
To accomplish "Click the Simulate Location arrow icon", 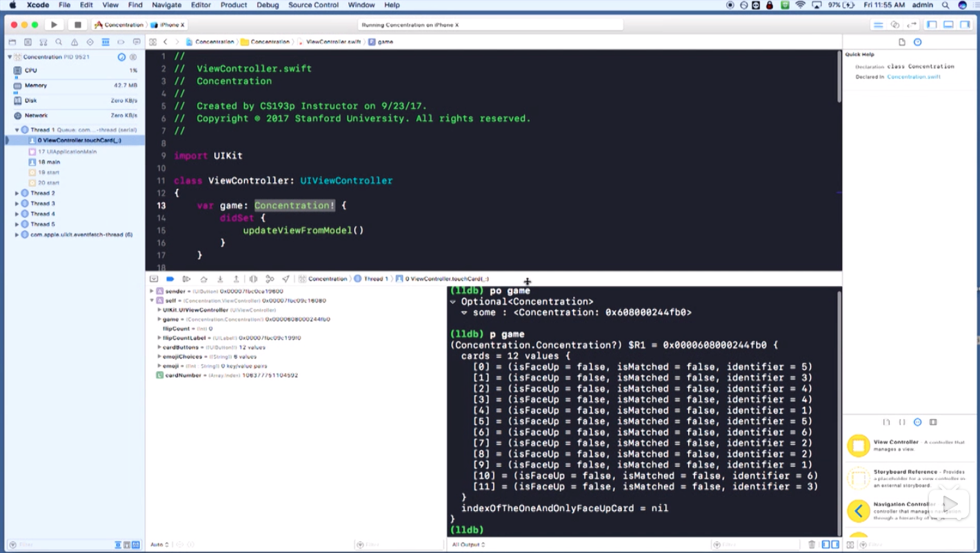I will click(286, 279).
